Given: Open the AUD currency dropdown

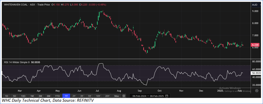Looking at the screenshot, I should [256, 5].
